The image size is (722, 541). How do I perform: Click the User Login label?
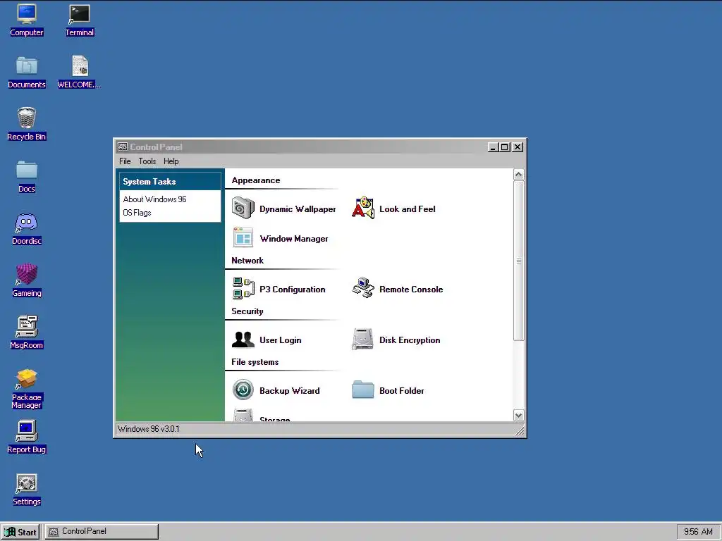click(x=281, y=340)
